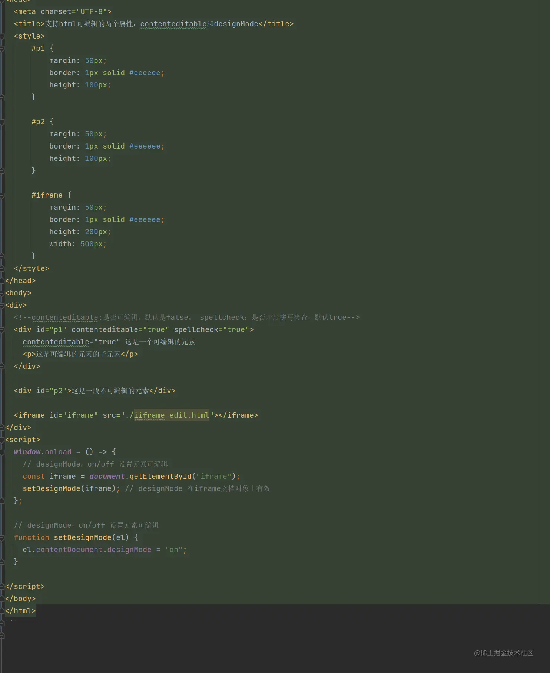Image resolution: width=550 pixels, height=673 pixels.
Task: Click the <p> line with 子元素 text
Action: point(80,354)
